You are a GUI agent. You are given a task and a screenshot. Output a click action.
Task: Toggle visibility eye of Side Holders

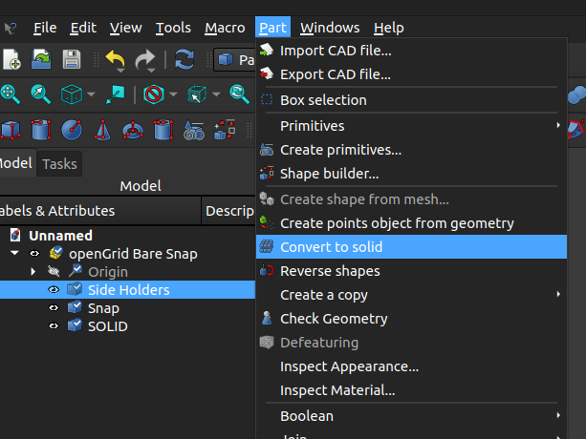[x=54, y=289]
